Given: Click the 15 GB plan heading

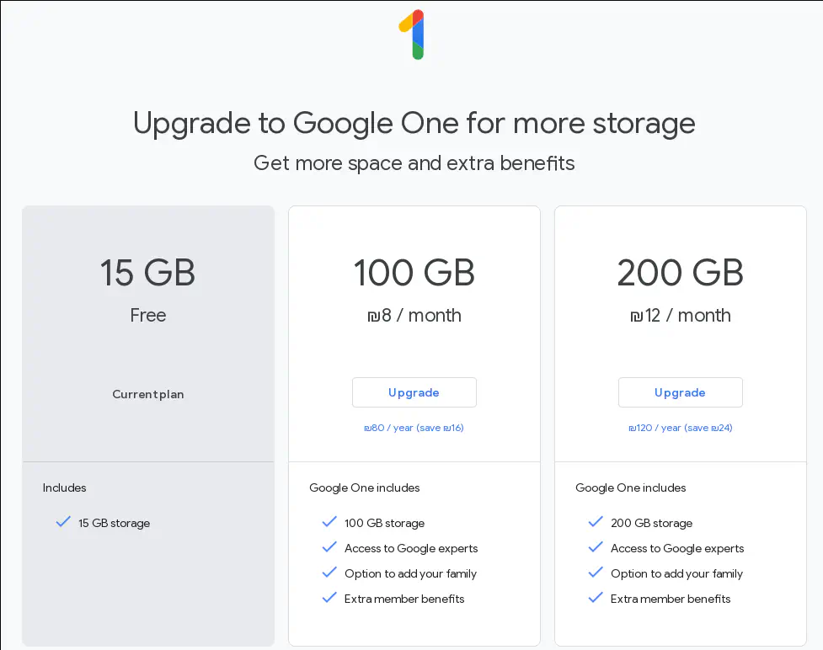Looking at the screenshot, I should coord(148,273).
